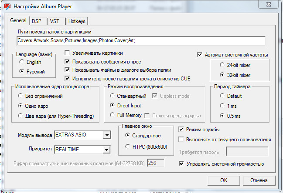Screen dimensions: 283x193
Task: Close the Настройки Album Player dialog
Action: 269,4
